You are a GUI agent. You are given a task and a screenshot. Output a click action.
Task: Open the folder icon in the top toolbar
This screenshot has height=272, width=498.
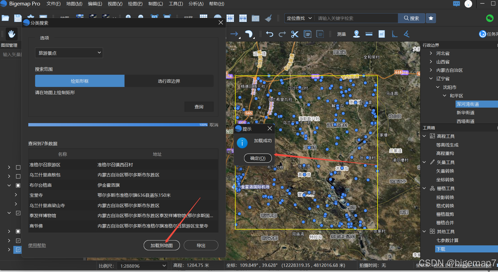(x=5, y=18)
